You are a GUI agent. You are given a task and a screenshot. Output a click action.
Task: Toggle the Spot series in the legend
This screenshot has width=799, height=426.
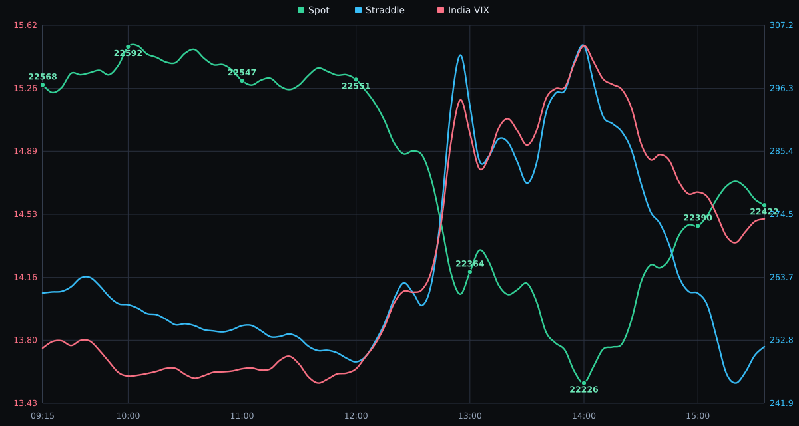pos(314,10)
